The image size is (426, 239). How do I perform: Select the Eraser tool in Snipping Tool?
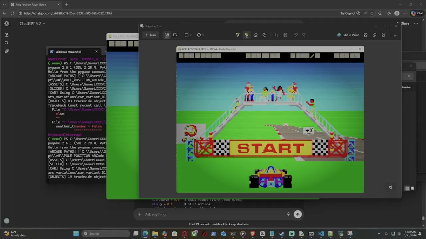coord(256,35)
